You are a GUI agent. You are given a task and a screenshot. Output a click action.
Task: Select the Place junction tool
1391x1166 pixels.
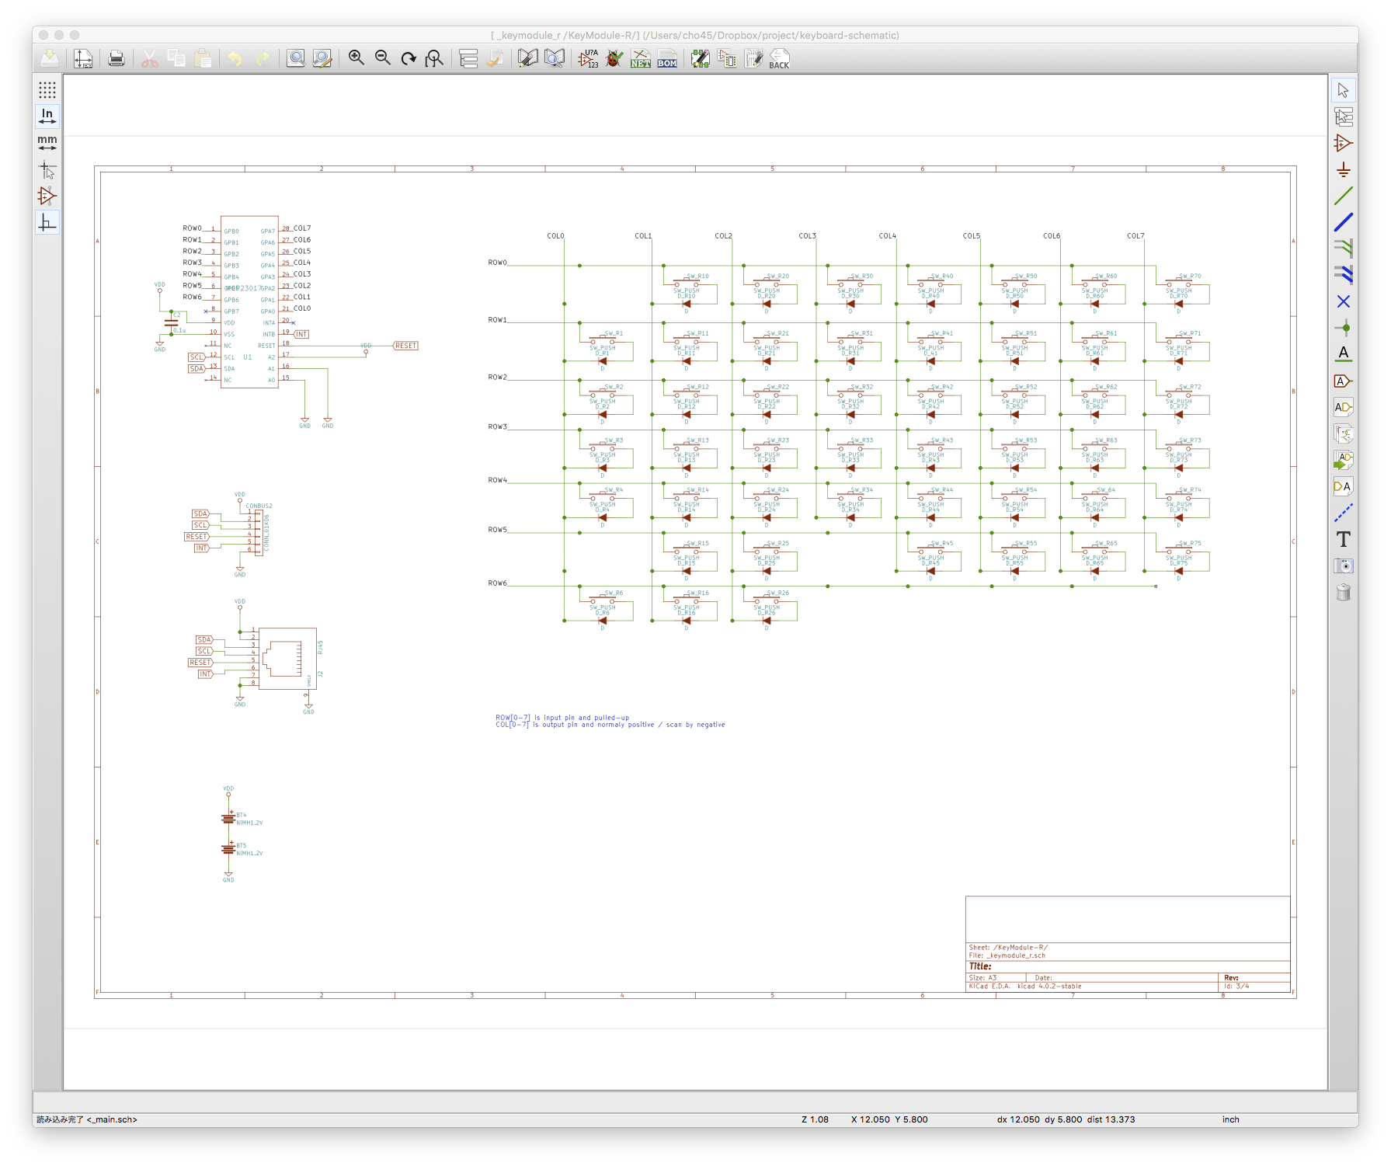coord(1343,328)
